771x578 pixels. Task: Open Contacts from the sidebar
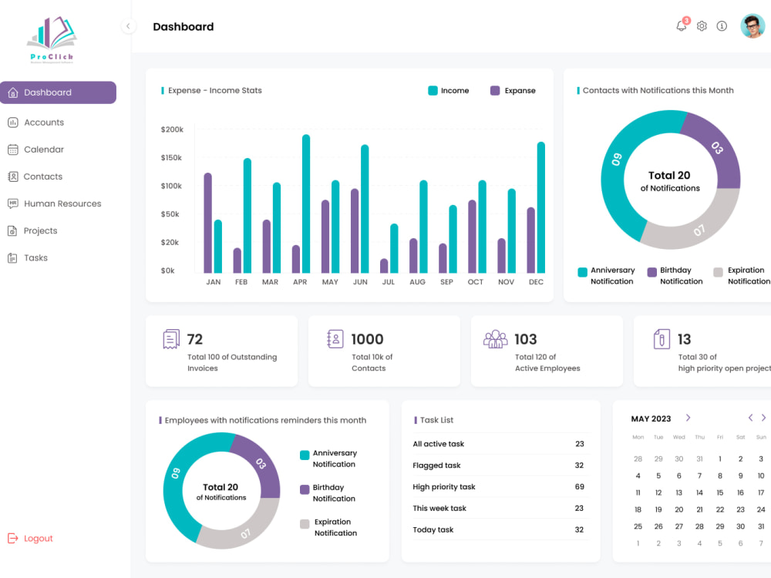point(43,176)
